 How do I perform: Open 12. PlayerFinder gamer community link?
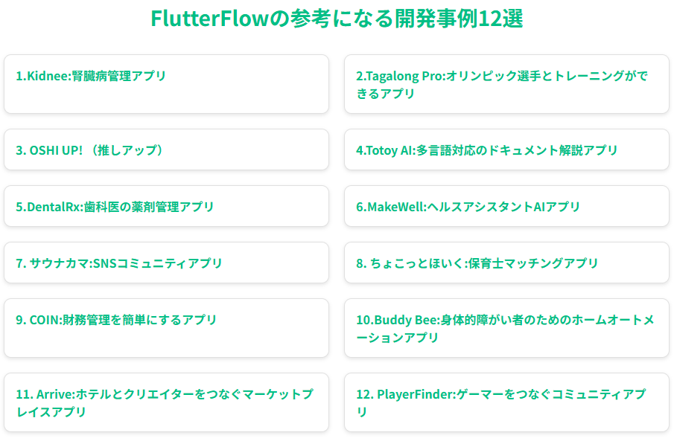506,402
